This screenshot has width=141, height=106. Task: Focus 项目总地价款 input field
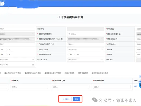pos(139,39)
